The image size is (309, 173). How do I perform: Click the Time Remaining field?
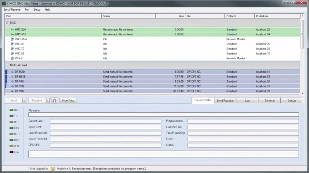(x=243, y=133)
